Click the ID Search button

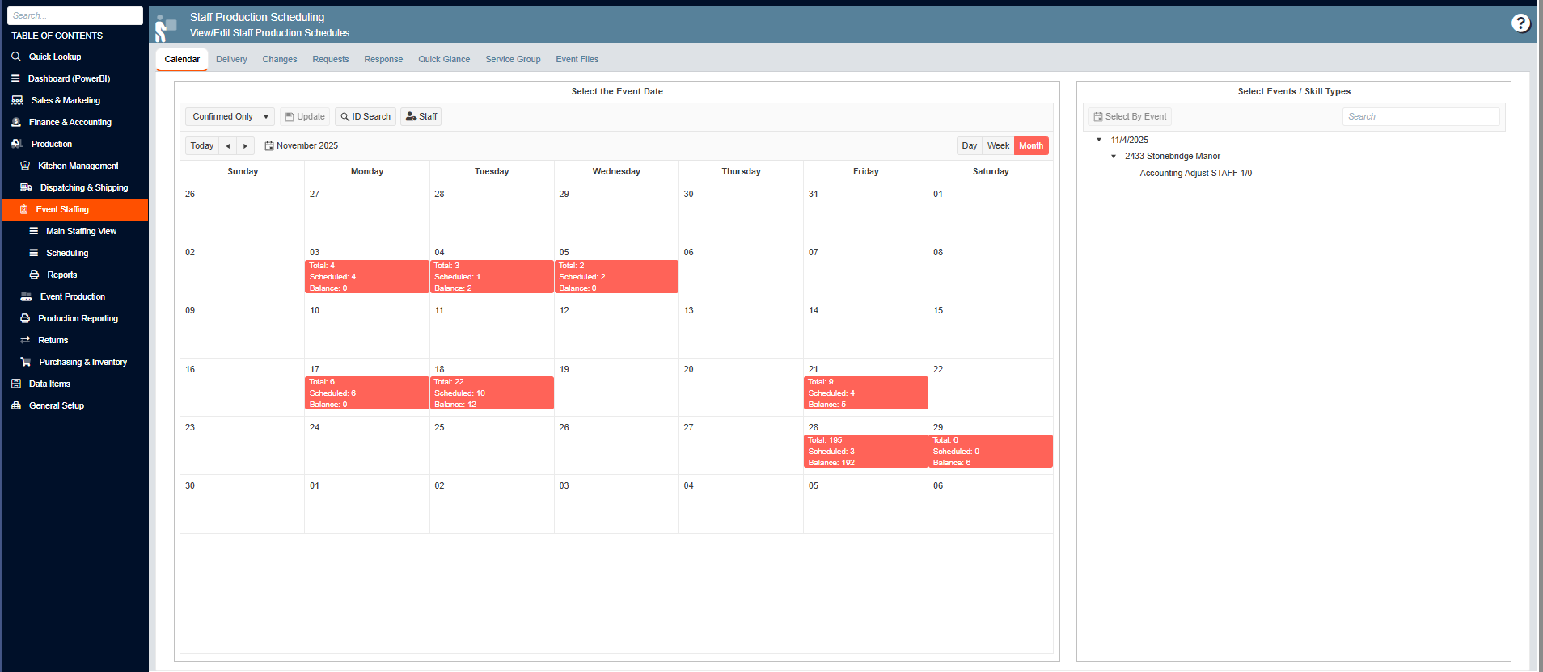pos(366,116)
